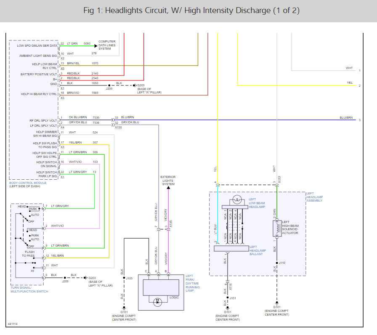The width and height of the screenshot is (377, 335).
Task: Click 'LEFT HEADLAMP BALLAST' label
Action: click(258, 250)
